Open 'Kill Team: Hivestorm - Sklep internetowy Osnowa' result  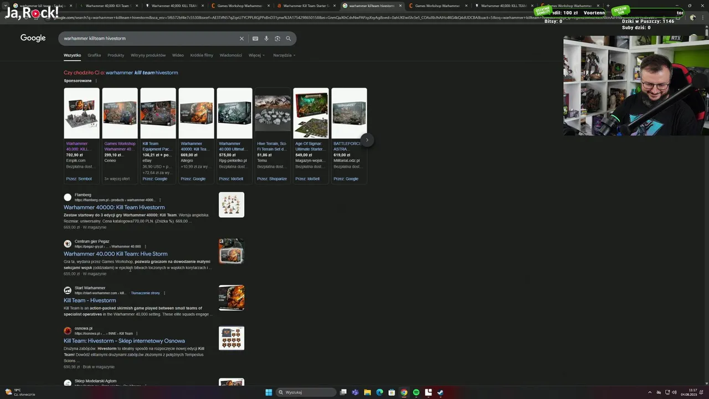coord(124,341)
